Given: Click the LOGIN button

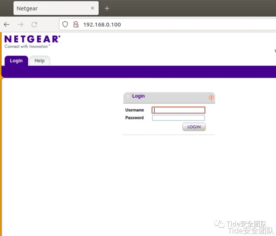Looking at the screenshot, I should (194, 127).
